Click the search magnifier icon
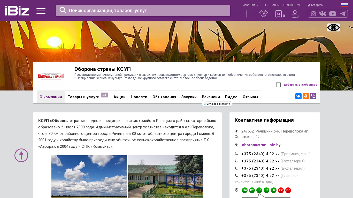The width and height of the screenshot is (353, 198). tap(63, 10)
